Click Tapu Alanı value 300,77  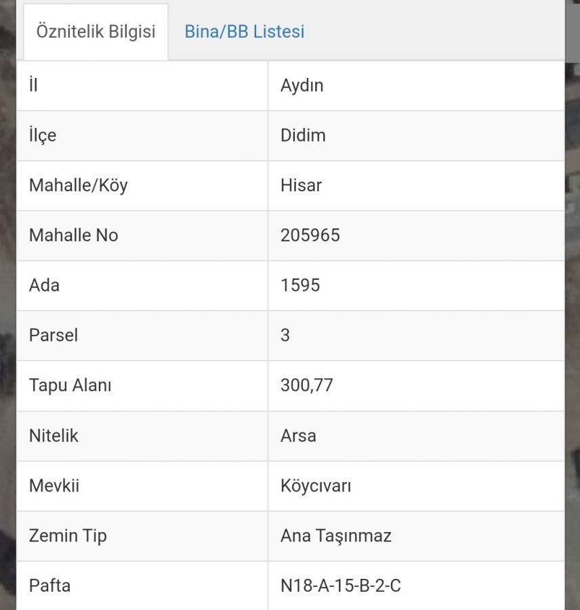306,386
